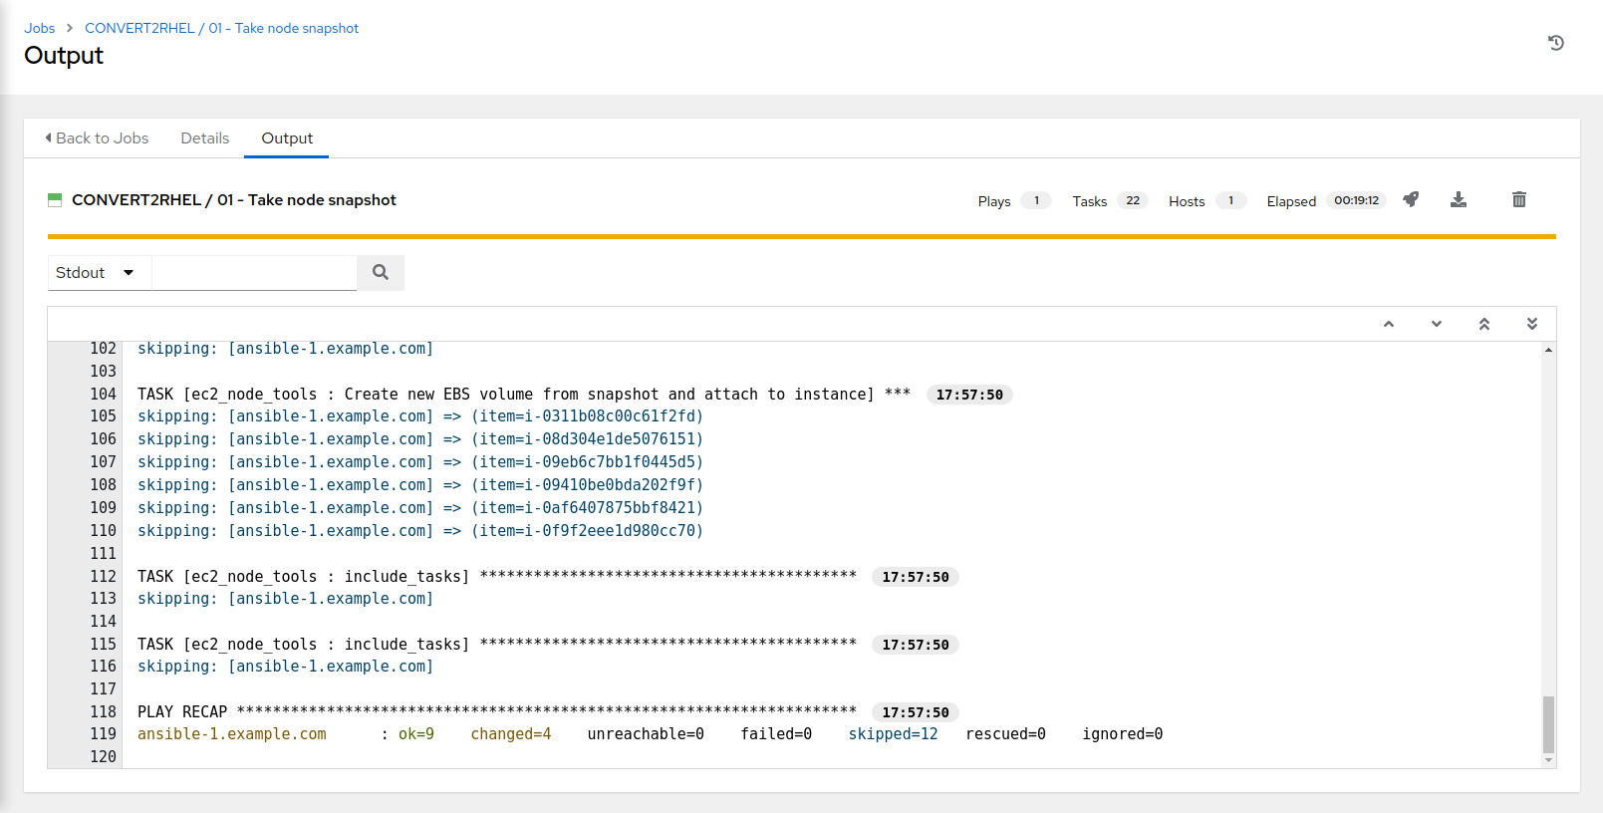This screenshot has height=813, width=1603.
Task: Focus the output search input field
Action: tap(254, 272)
